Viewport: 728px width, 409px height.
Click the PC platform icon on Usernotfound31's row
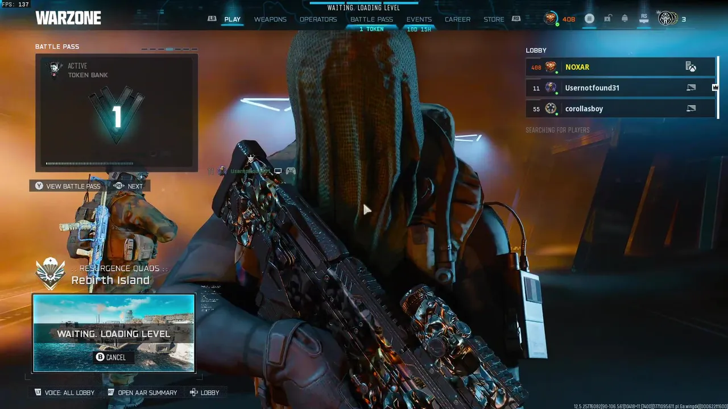[x=691, y=87]
